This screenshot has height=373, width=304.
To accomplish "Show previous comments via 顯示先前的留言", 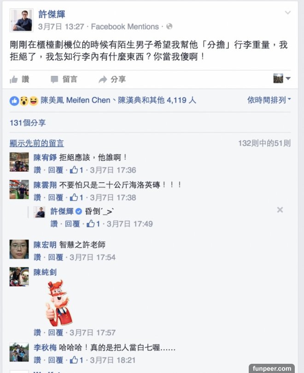I will click(37, 143).
